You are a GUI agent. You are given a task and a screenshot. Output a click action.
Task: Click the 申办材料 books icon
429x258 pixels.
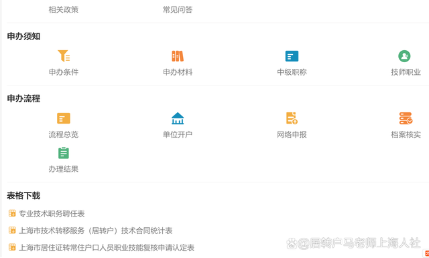tap(178, 56)
